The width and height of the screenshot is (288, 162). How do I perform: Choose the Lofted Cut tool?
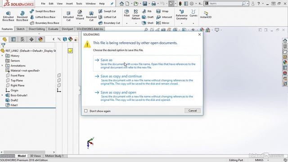pyautogui.click(x=107, y=17)
